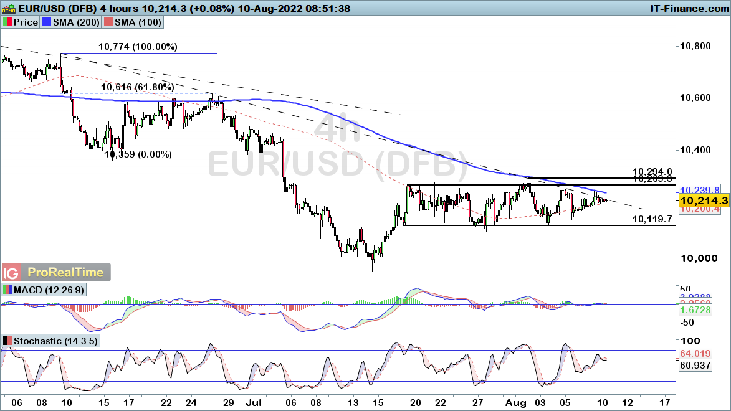Viewport: 731px width, 411px height.
Task: Select the '10,774 (100.00%)' Fibonacci label
Action: coord(138,47)
